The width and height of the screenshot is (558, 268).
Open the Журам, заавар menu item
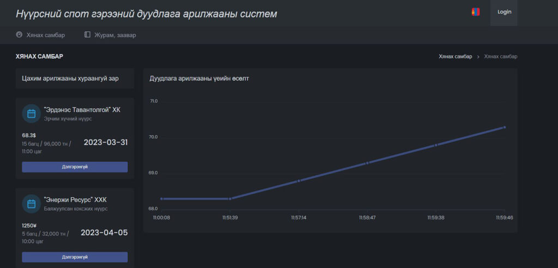click(114, 35)
